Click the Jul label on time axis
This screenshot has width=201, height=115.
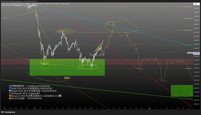click(x=91, y=108)
